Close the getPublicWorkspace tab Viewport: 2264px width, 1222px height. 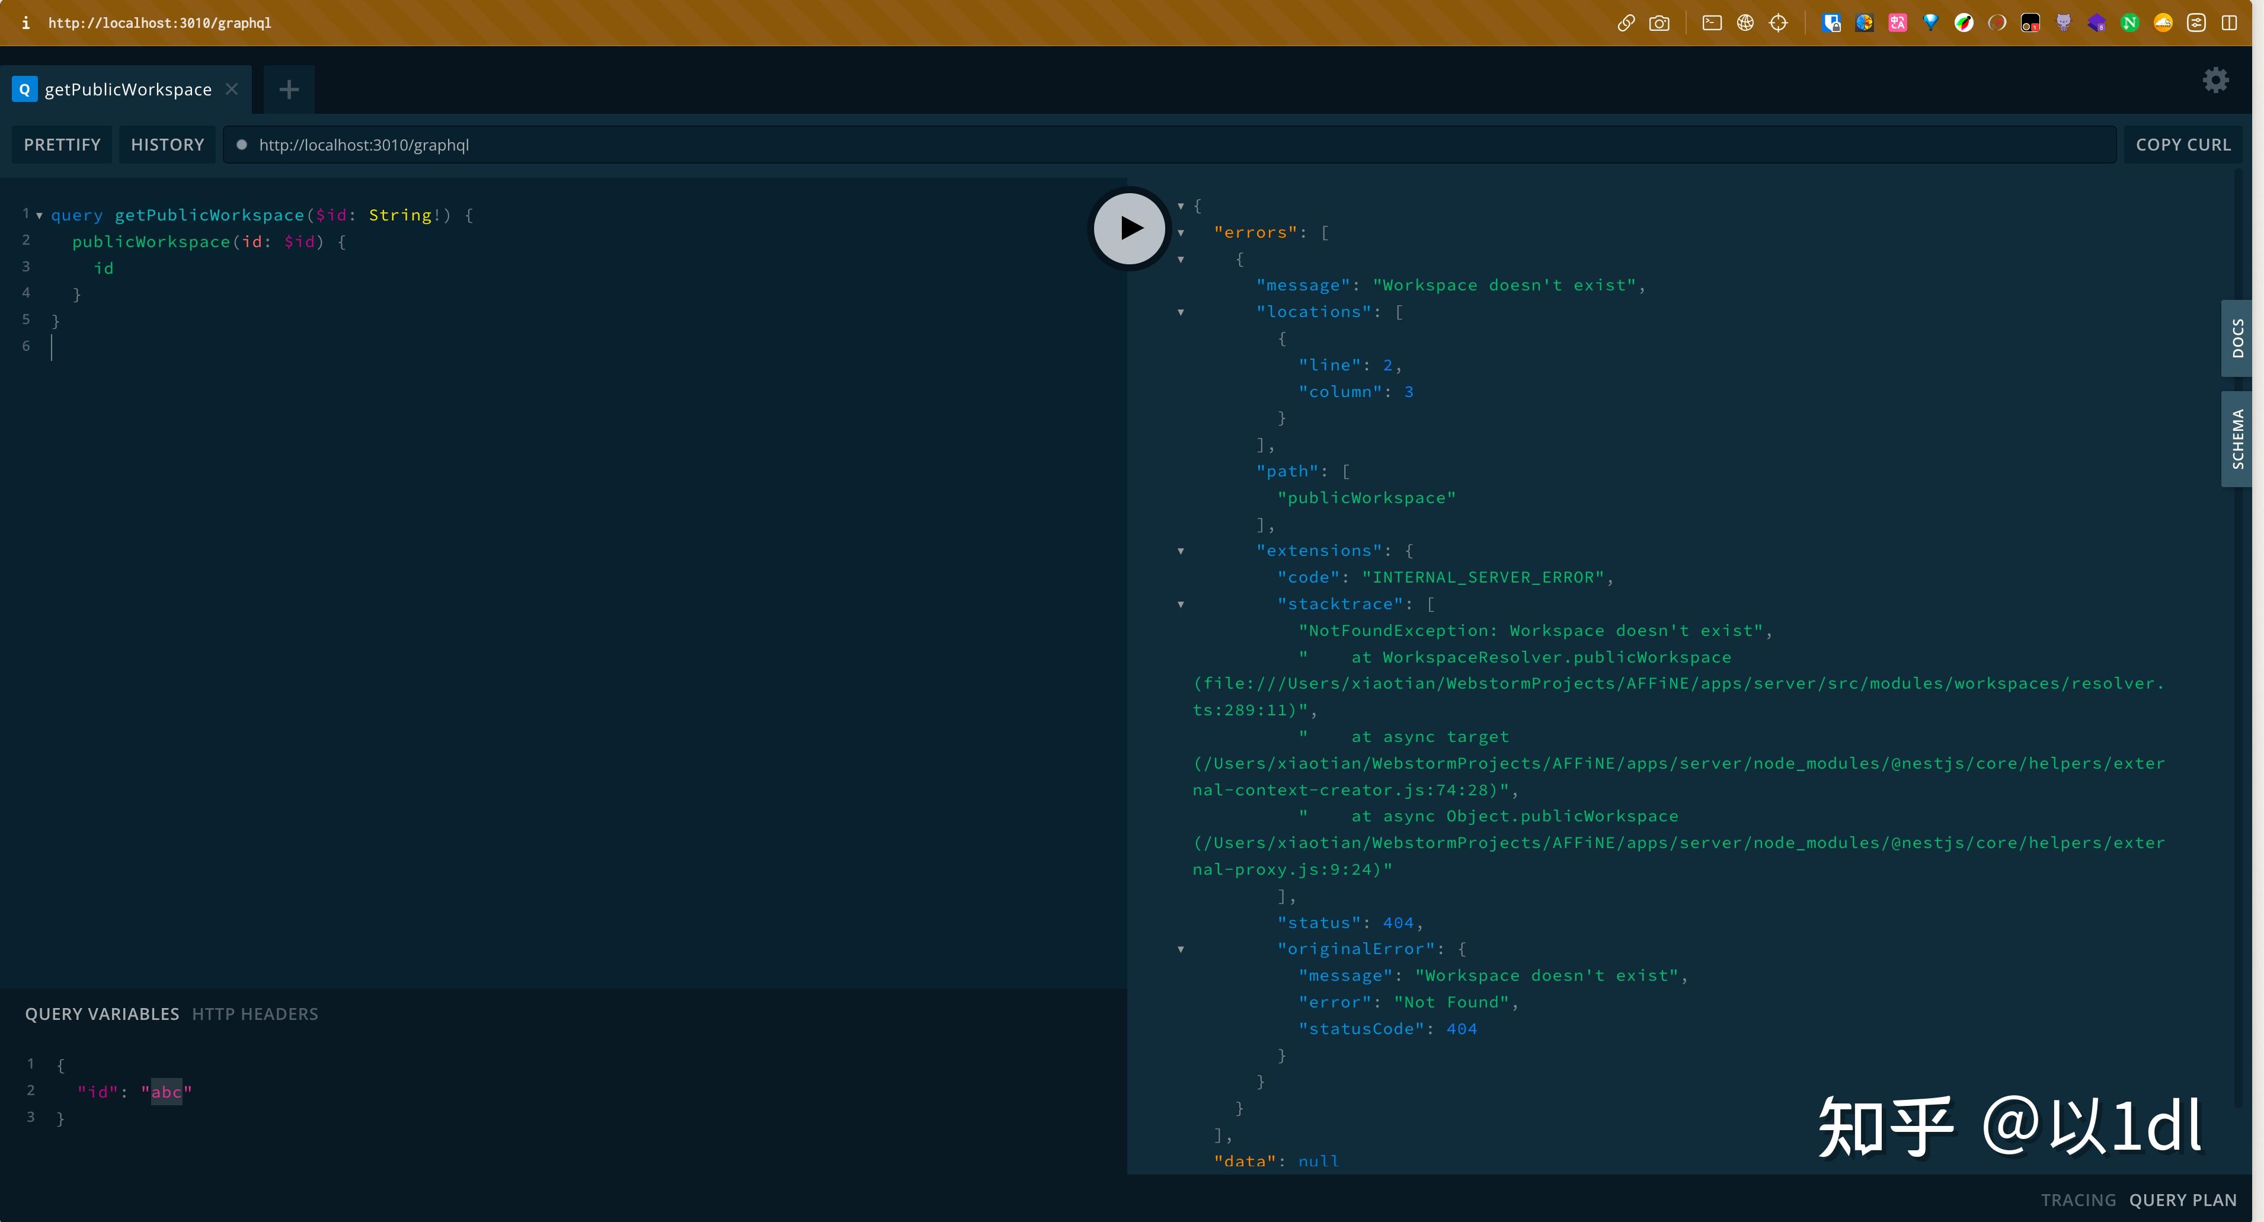click(x=232, y=89)
